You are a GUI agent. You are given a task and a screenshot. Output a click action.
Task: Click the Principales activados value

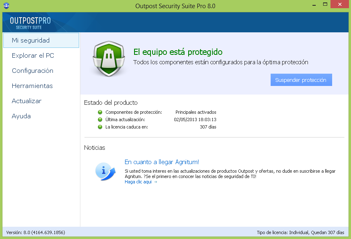point(196,112)
